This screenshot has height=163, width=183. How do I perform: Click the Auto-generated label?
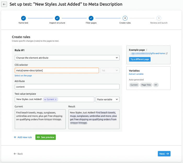coord(136,80)
